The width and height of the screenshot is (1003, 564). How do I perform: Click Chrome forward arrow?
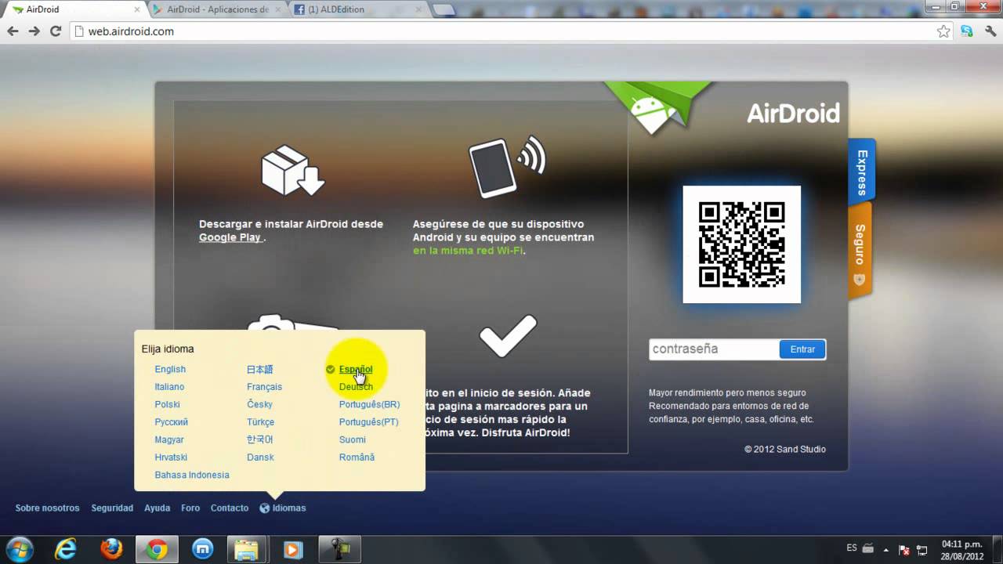34,31
